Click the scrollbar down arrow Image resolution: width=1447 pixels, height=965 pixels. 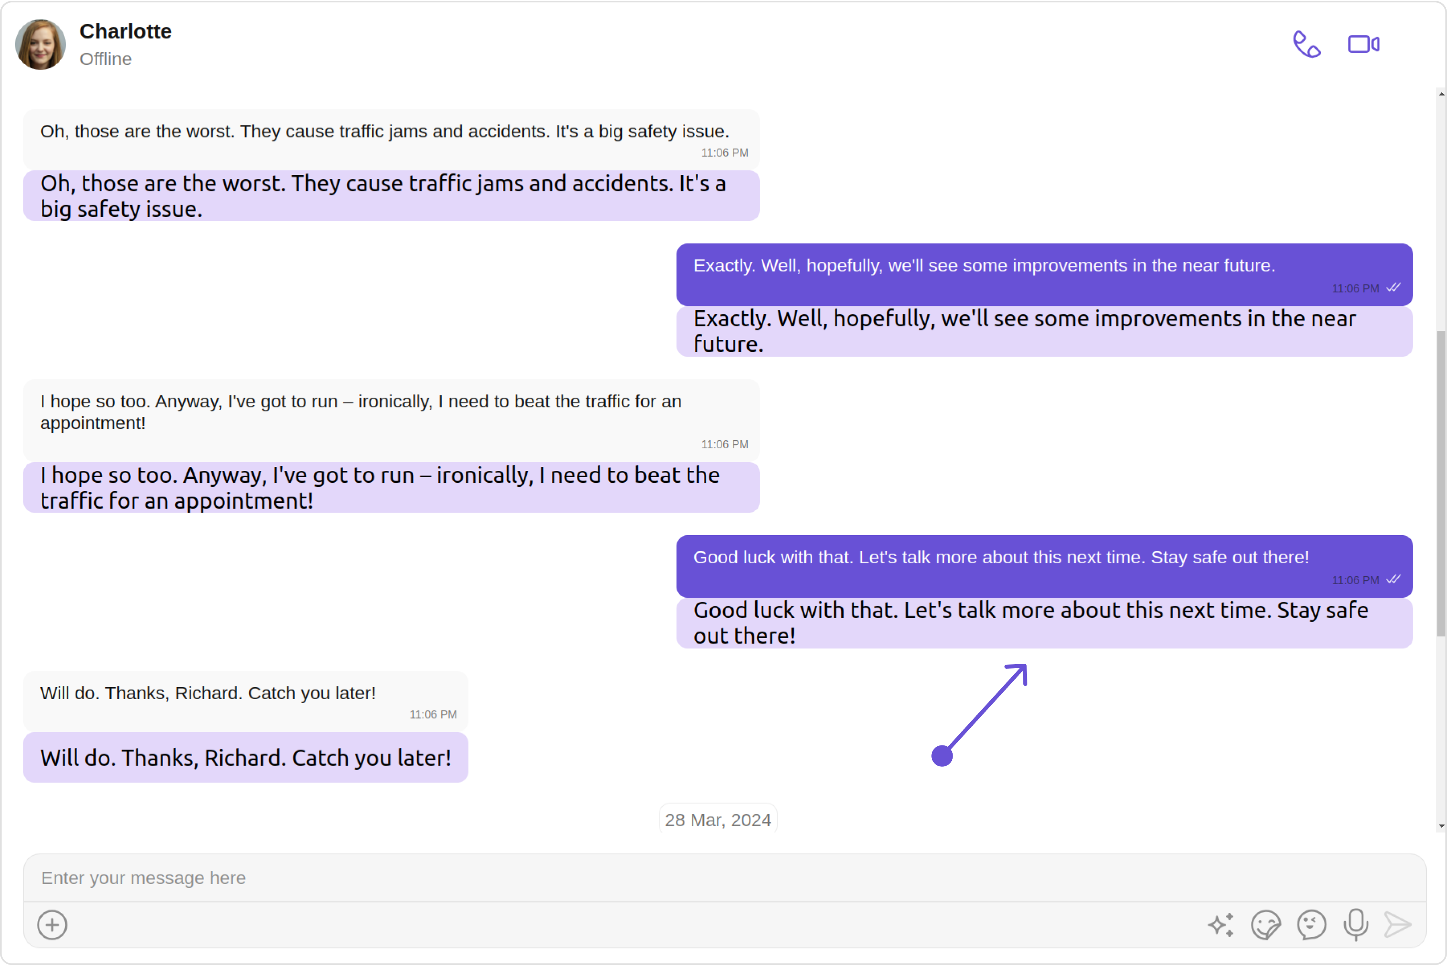(x=1441, y=827)
